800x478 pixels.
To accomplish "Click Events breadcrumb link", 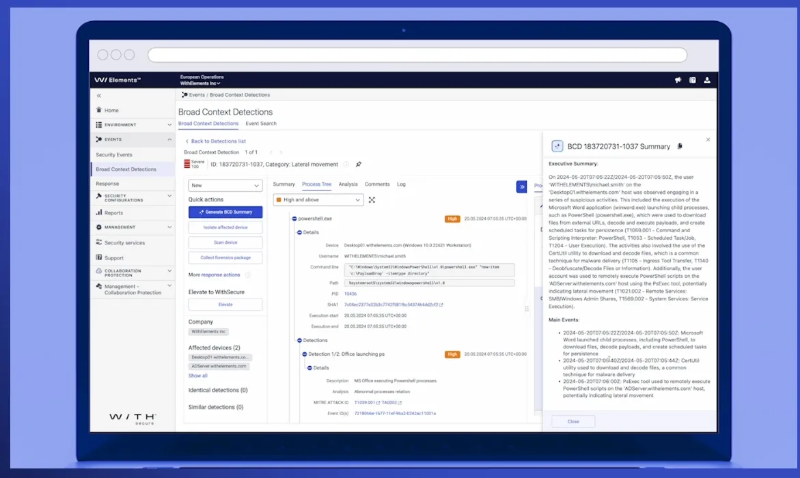I will click(197, 95).
